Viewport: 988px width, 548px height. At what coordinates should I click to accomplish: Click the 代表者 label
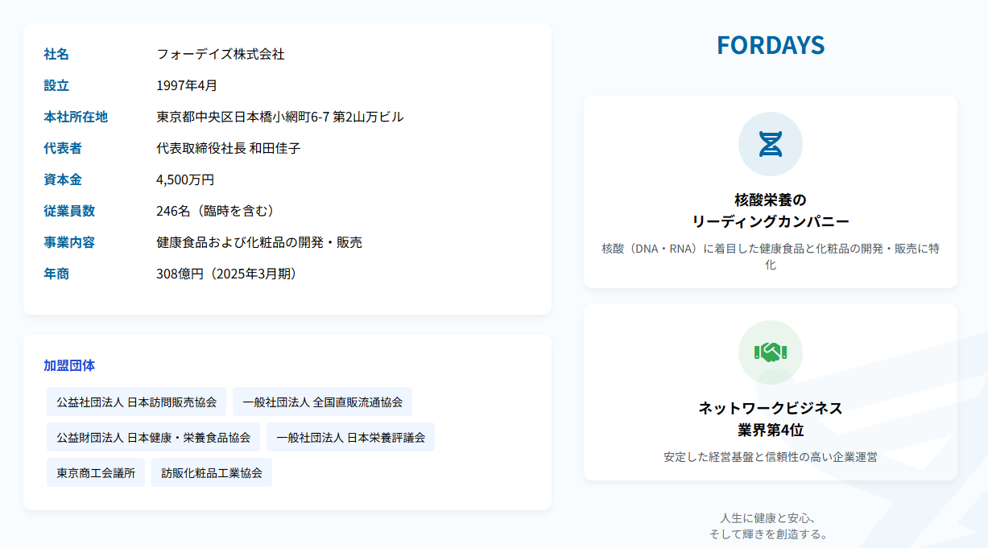pyautogui.click(x=63, y=148)
